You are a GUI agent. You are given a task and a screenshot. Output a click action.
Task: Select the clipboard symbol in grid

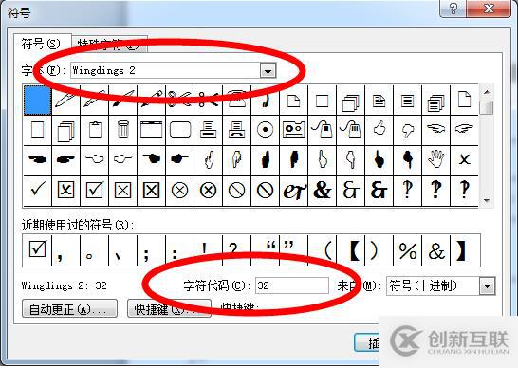(95, 130)
